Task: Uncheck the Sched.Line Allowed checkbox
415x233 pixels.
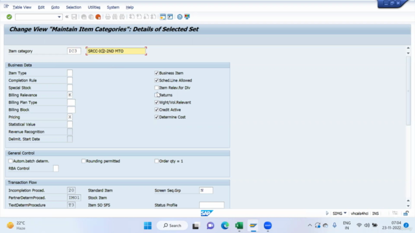Action: 156,80
